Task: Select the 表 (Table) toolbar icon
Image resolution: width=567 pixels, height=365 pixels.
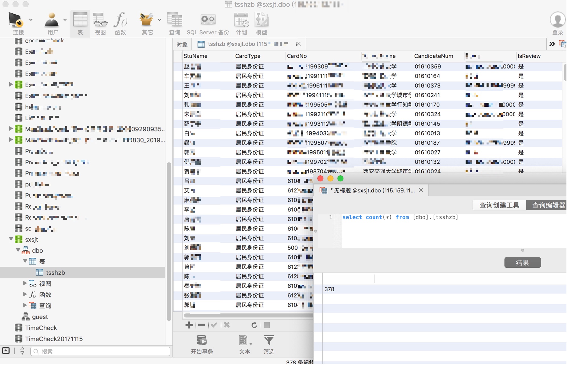Action: [x=80, y=20]
